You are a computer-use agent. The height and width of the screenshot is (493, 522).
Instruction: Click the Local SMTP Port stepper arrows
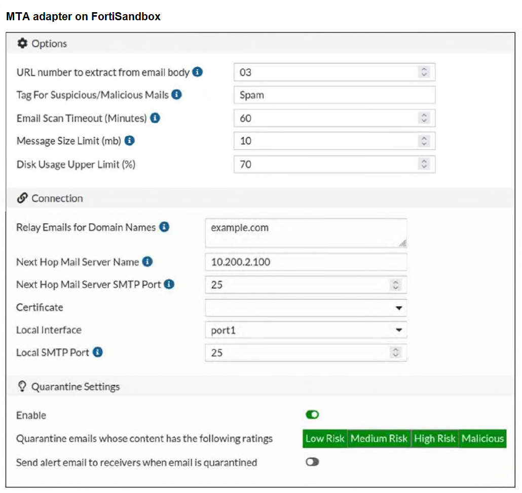(395, 352)
